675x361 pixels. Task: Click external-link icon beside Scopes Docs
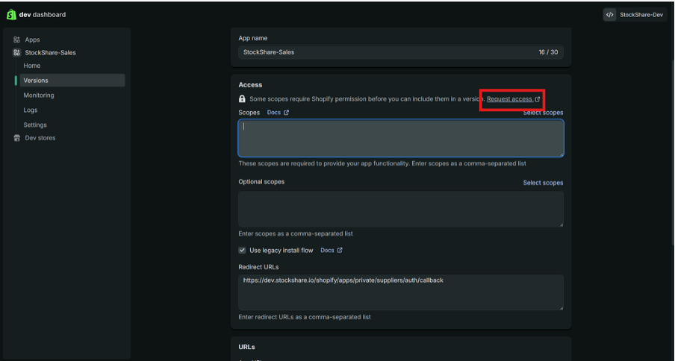286,112
